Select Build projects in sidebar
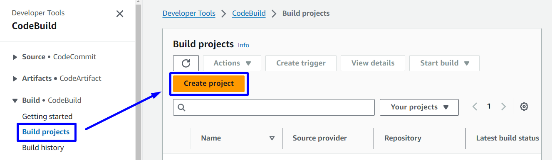 [46, 132]
